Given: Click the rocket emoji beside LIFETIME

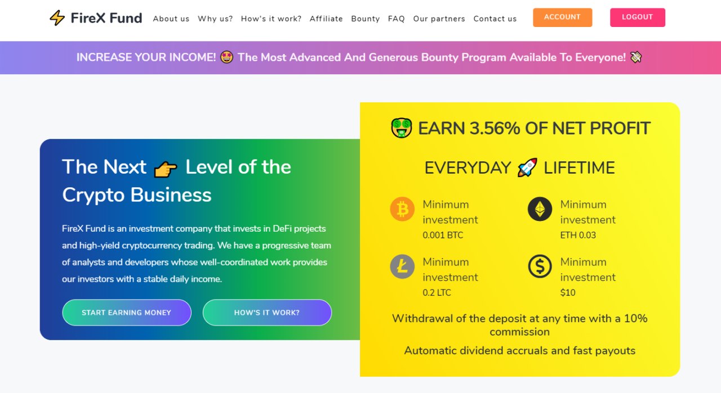Looking at the screenshot, I should (x=527, y=168).
